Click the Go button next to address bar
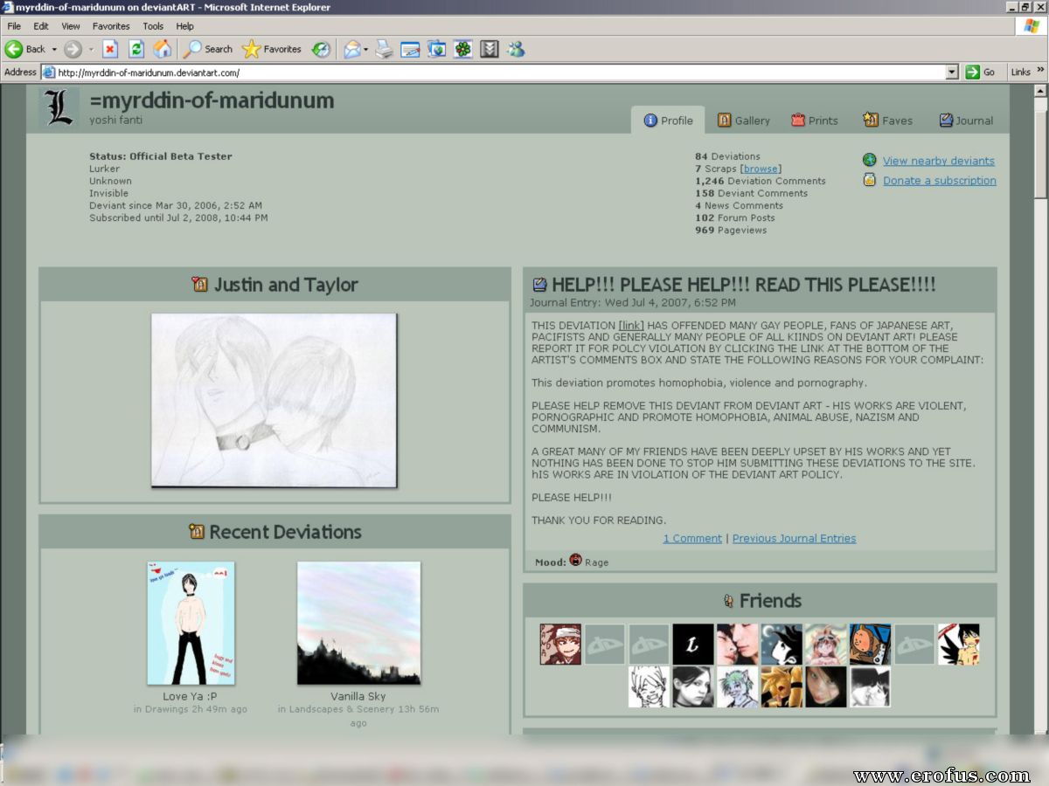Image resolution: width=1049 pixels, height=786 pixels. pos(981,72)
